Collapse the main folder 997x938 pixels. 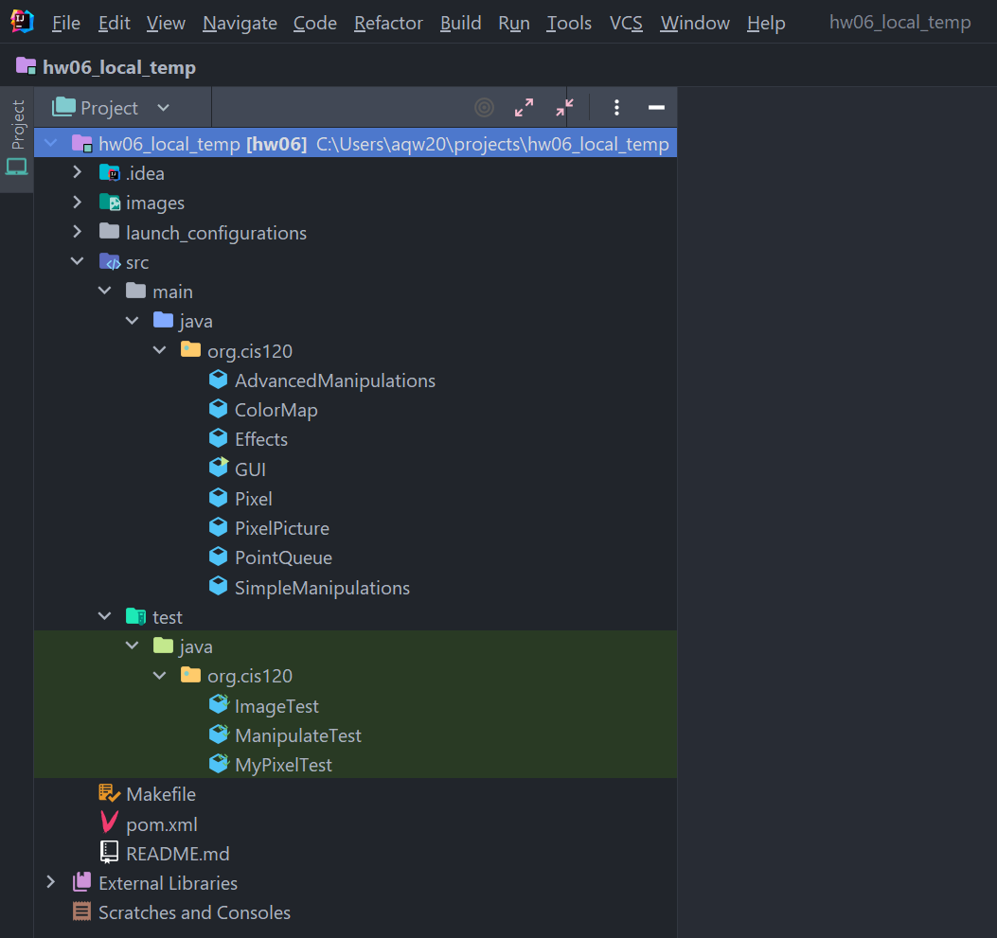click(105, 291)
